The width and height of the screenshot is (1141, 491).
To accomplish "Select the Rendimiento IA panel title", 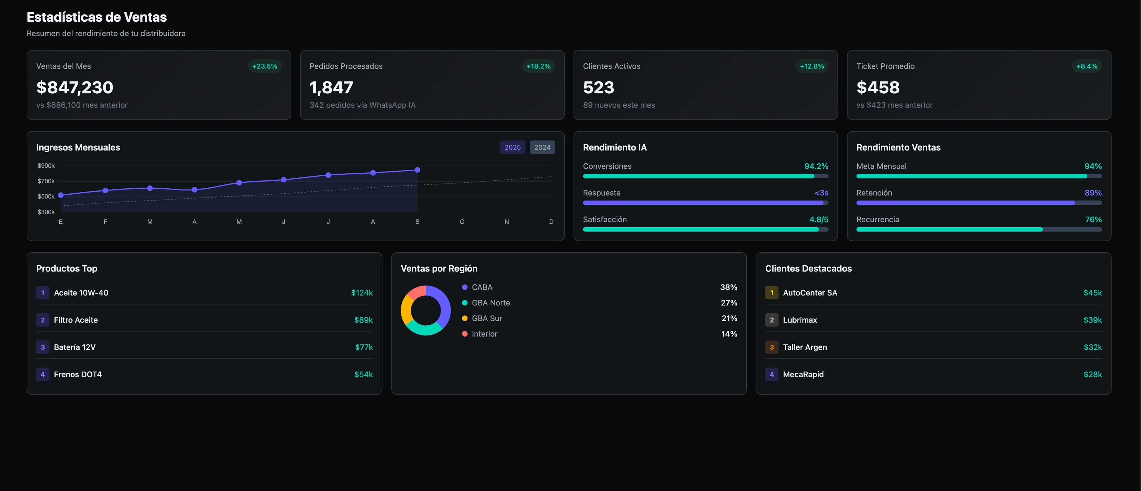I will [x=615, y=147].
